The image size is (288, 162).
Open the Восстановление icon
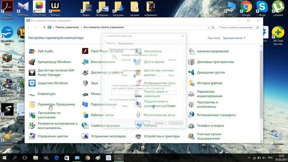click(x=85, y=62)
